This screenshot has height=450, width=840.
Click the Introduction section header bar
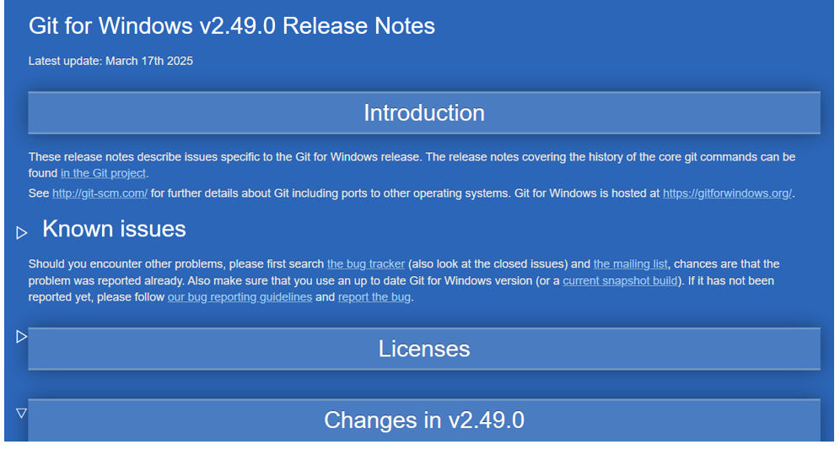point(424,112)
